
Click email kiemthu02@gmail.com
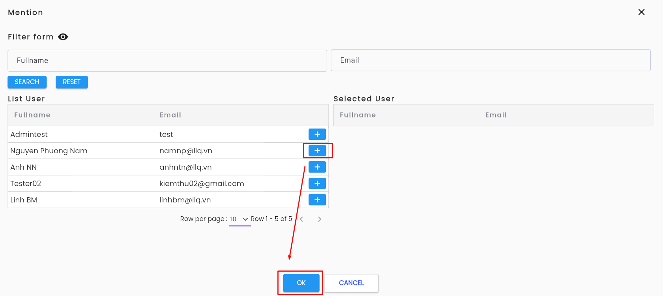click(202, 183)
